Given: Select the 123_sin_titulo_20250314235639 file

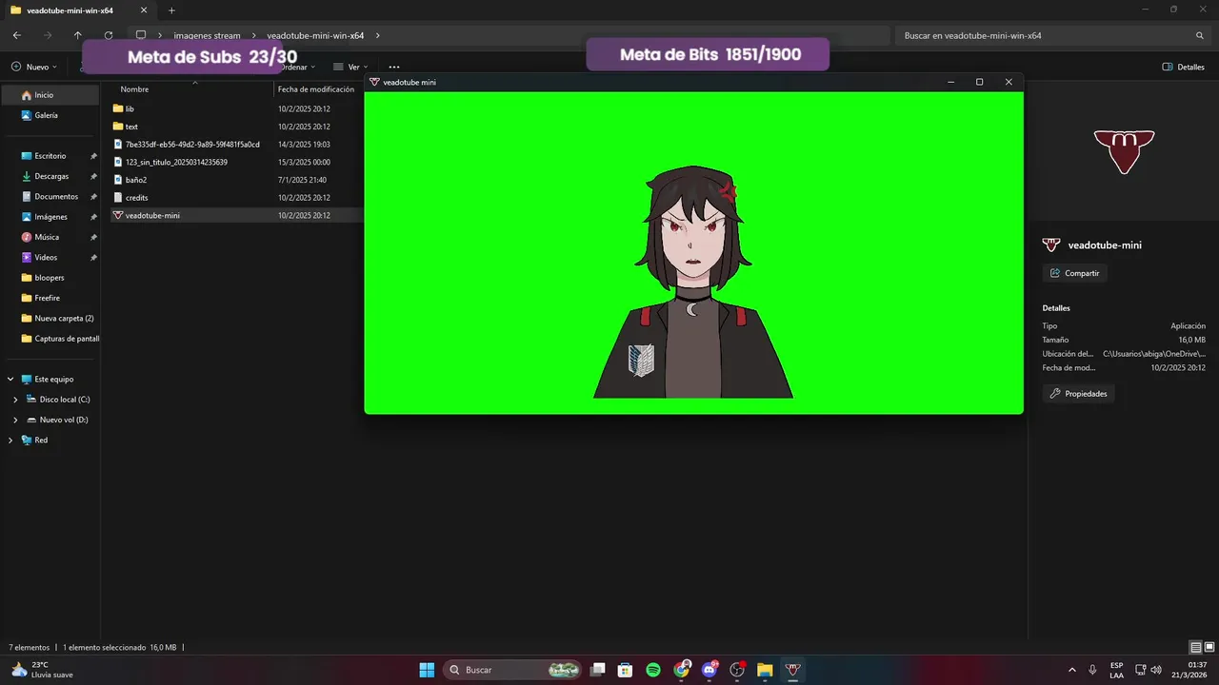Looking at the screenshot, I should 236,162.
